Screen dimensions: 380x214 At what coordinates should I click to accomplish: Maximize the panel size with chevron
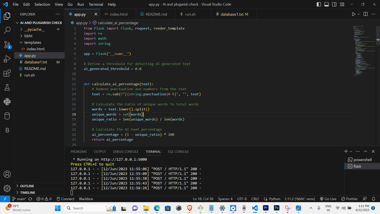click(365, 151)
